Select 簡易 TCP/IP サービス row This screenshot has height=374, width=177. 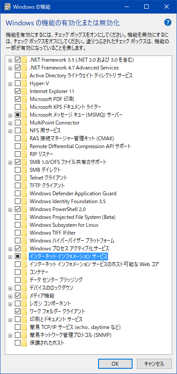tap(75, 327)
